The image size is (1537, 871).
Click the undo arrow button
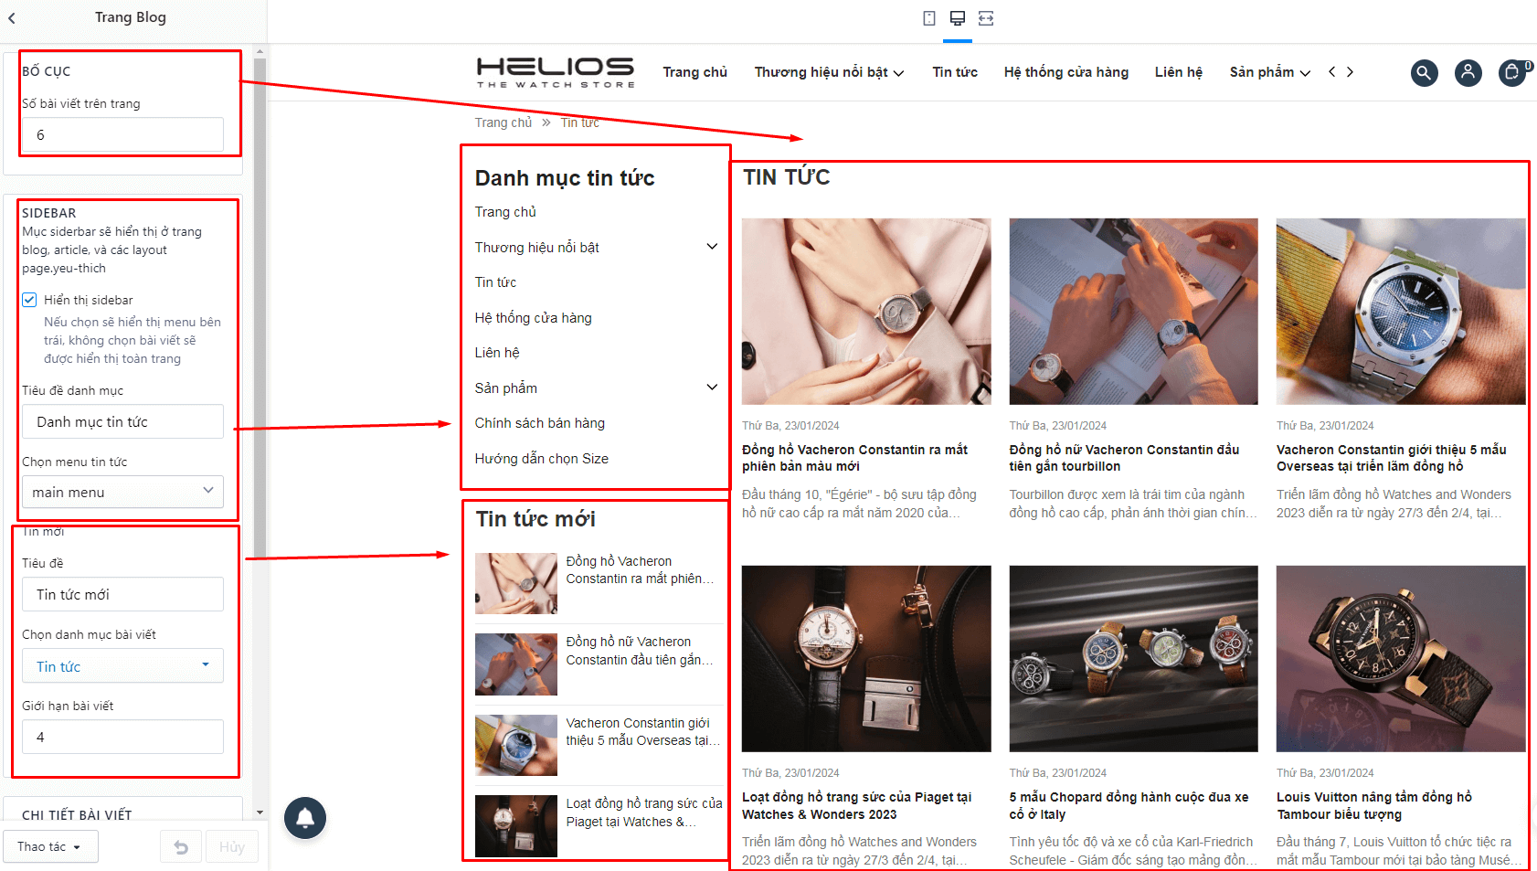coord(181,846)
